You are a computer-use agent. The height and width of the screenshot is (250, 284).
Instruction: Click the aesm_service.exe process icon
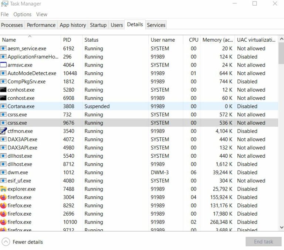pyautogui.click(x=3, y=48)
